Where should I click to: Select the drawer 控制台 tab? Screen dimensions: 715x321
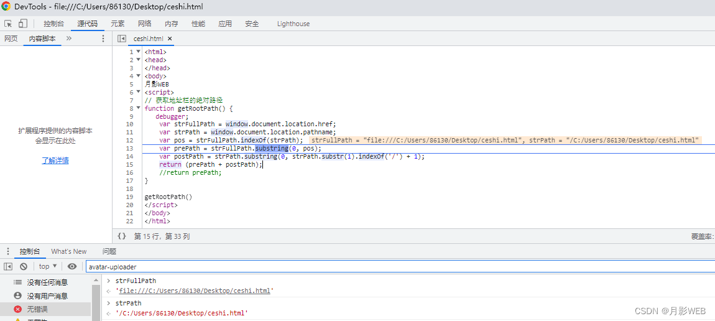pos(30,251)
